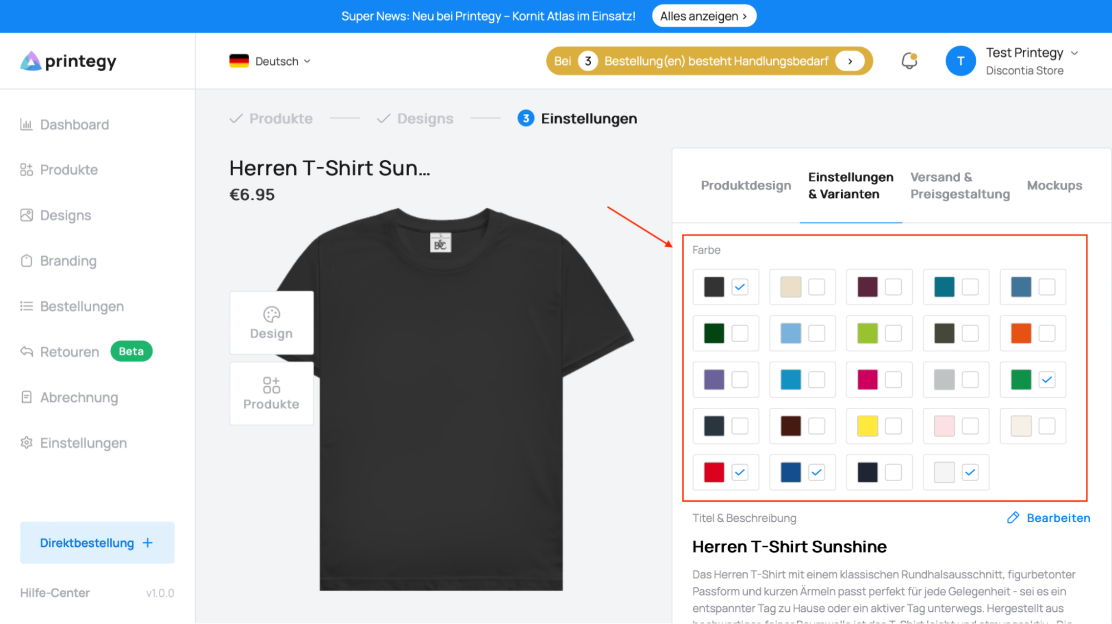Open the Deutsch language dropdown
This screenshot has height=624, width=1112.
point(270,61)
